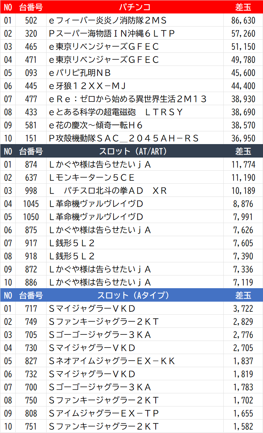This screenshot has height=433, width=263.
Task: Select eパリピ孔明NB machine name
Action: (80, 73)
